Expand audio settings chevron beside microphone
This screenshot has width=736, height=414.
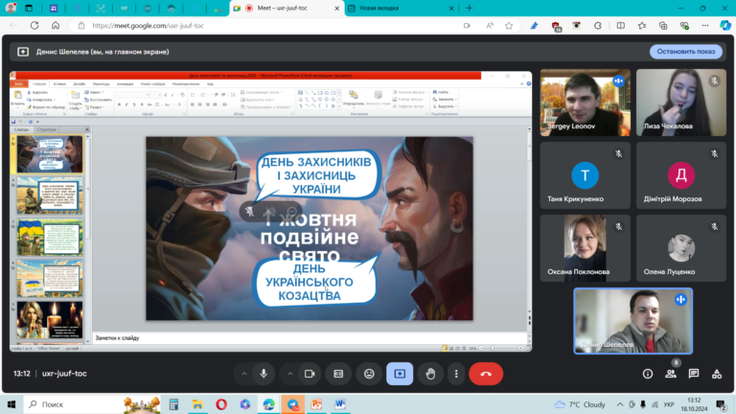pos(243,374)
